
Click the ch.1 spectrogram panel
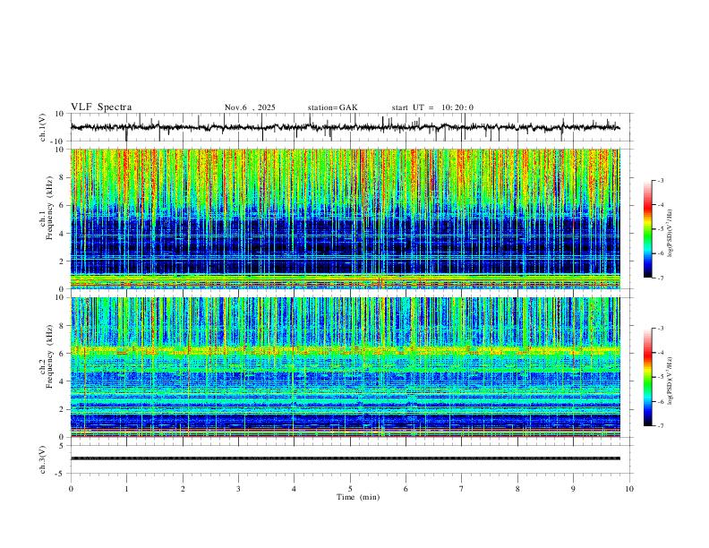click(345, 218)
